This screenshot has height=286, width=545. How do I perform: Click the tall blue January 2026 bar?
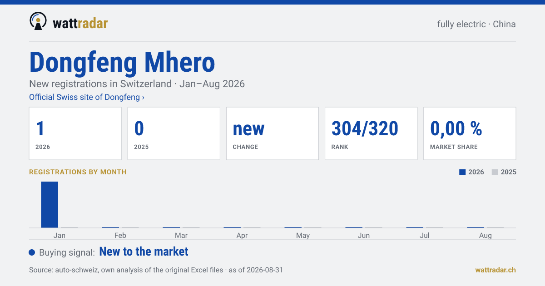click(x=50, y=204)
